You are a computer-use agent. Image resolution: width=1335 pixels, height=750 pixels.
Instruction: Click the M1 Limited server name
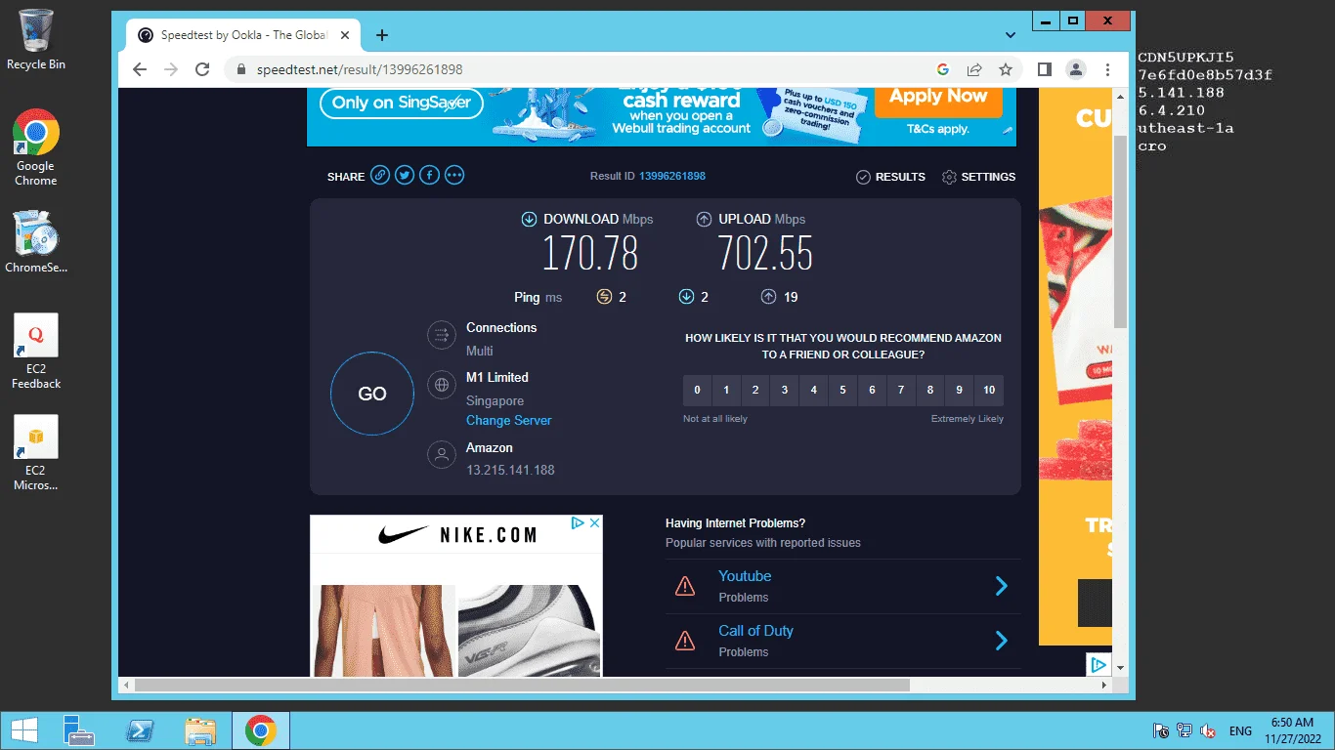click(497, 377)
